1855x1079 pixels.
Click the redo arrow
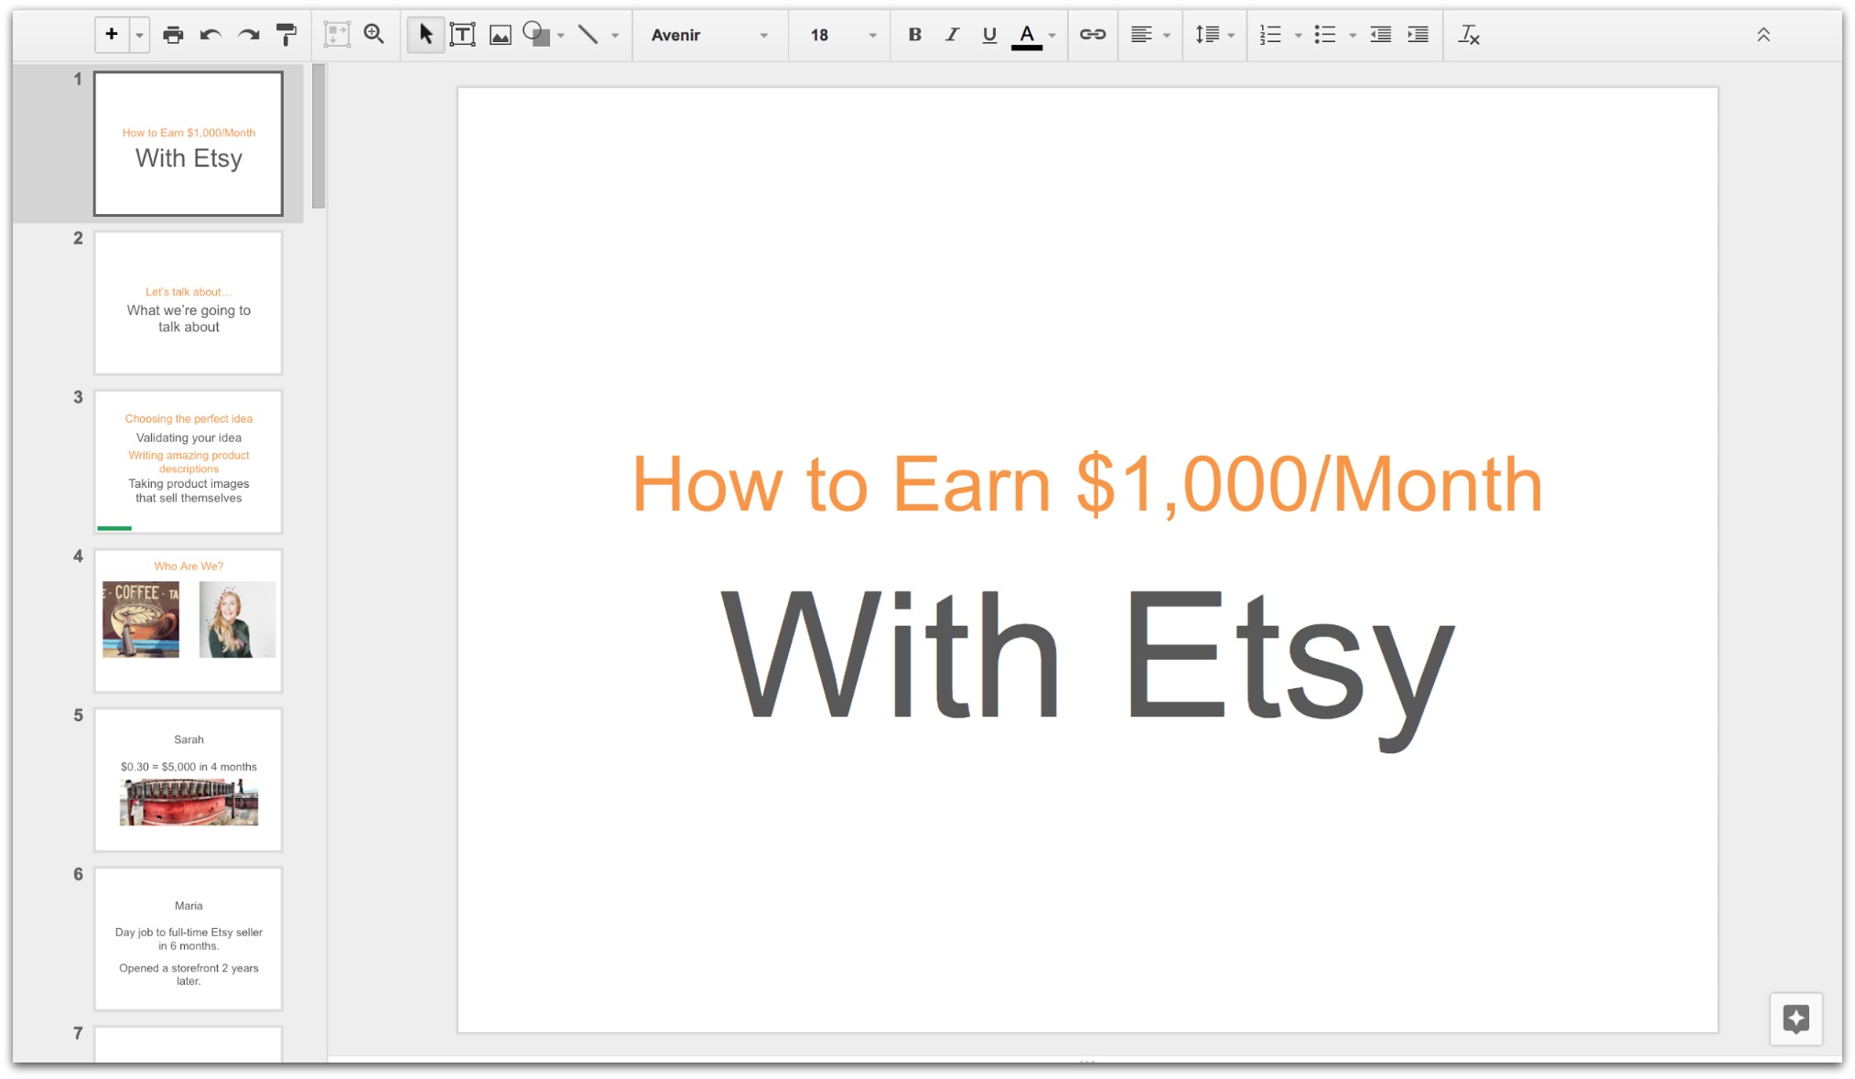(249, 35)
